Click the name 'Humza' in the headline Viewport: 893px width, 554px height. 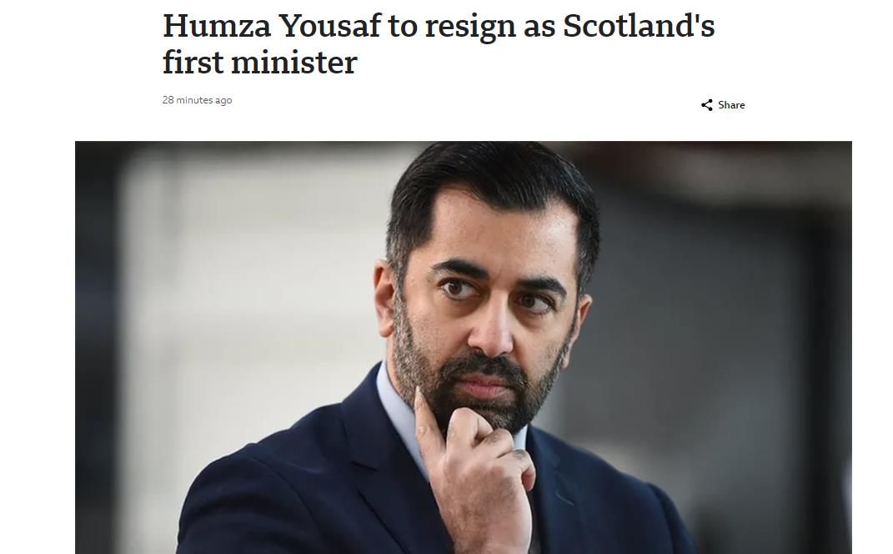pyautogui.click(x=217, y=26)
